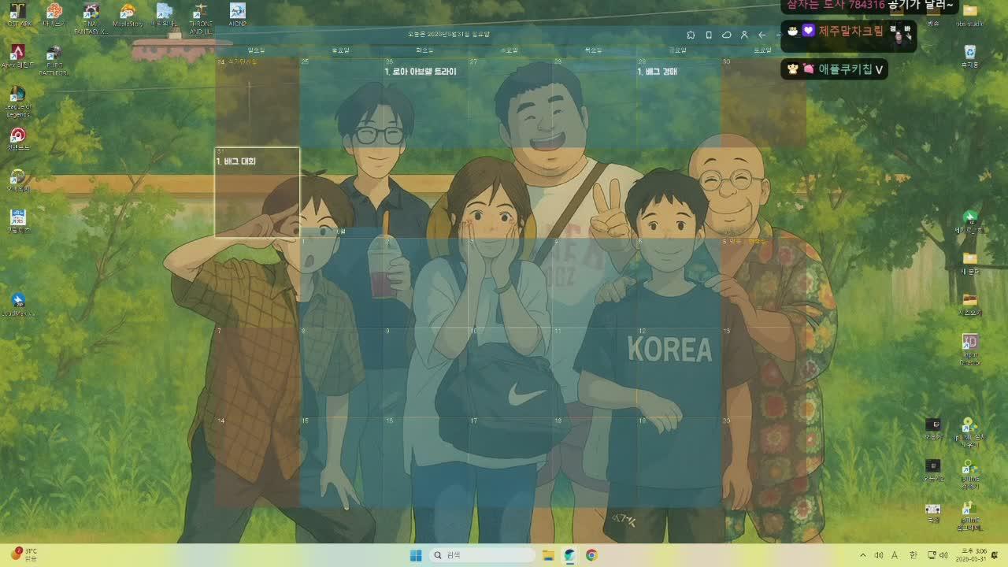This screenshot has height=567, width=1008.
Task: Expand the system tray hidden icons chevron
Action: click(862, 555)
